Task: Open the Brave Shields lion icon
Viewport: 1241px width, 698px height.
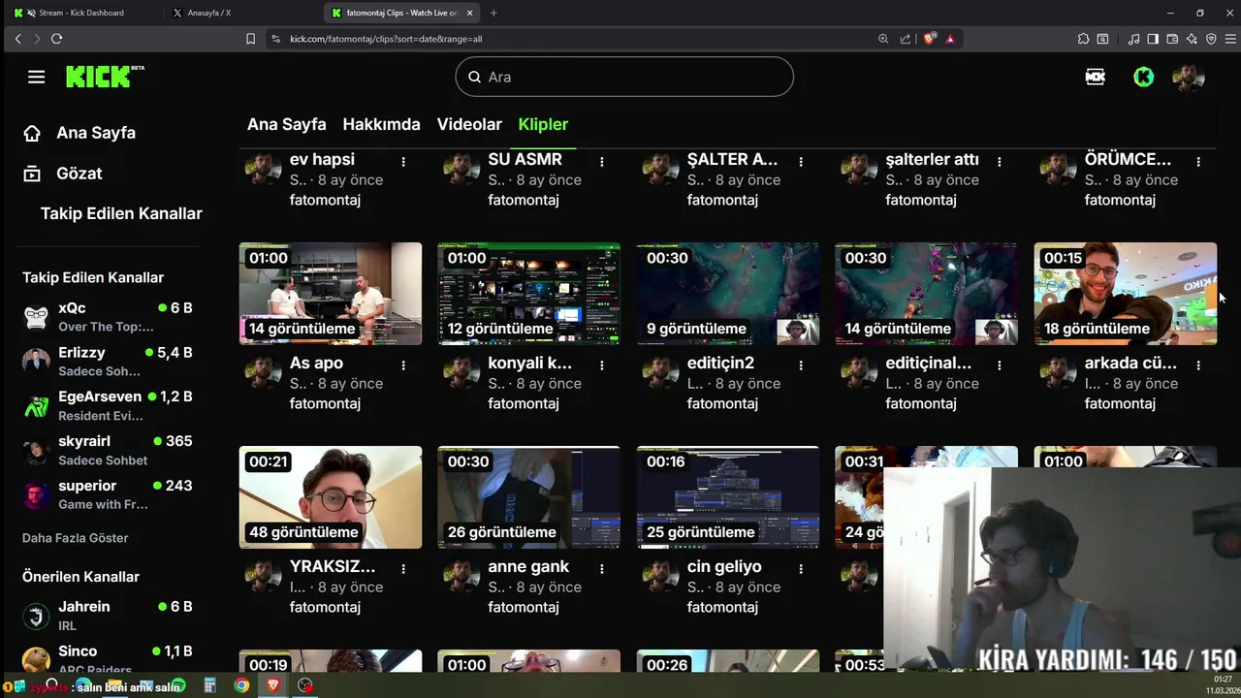Action: pyautogui.click(x=930, y=39)
